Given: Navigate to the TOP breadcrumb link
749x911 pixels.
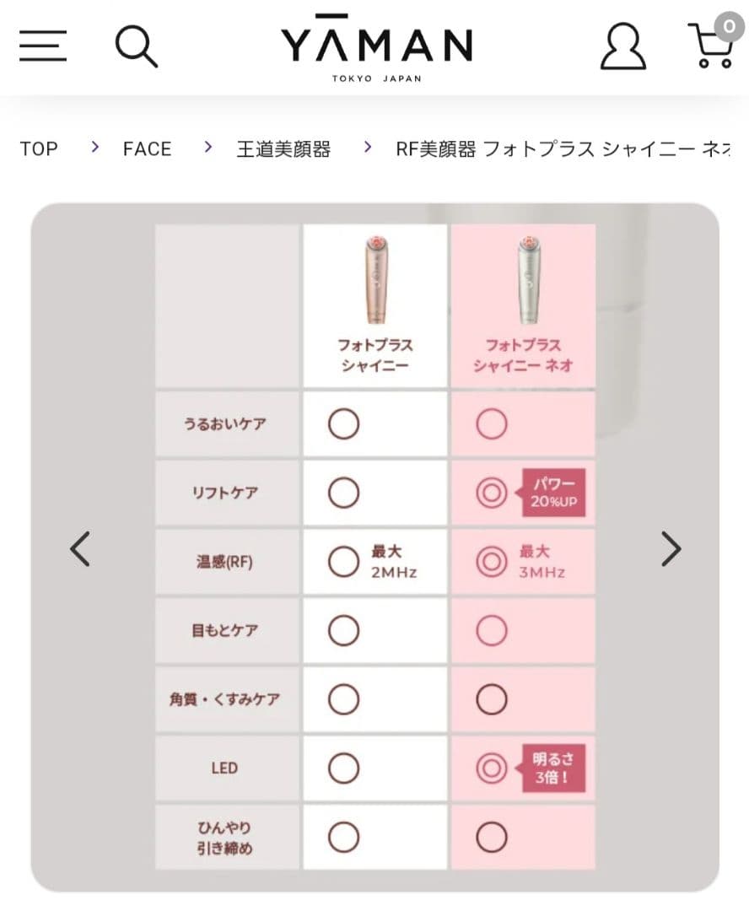Looking at the screenshot, I should click(x=39, y=148).
